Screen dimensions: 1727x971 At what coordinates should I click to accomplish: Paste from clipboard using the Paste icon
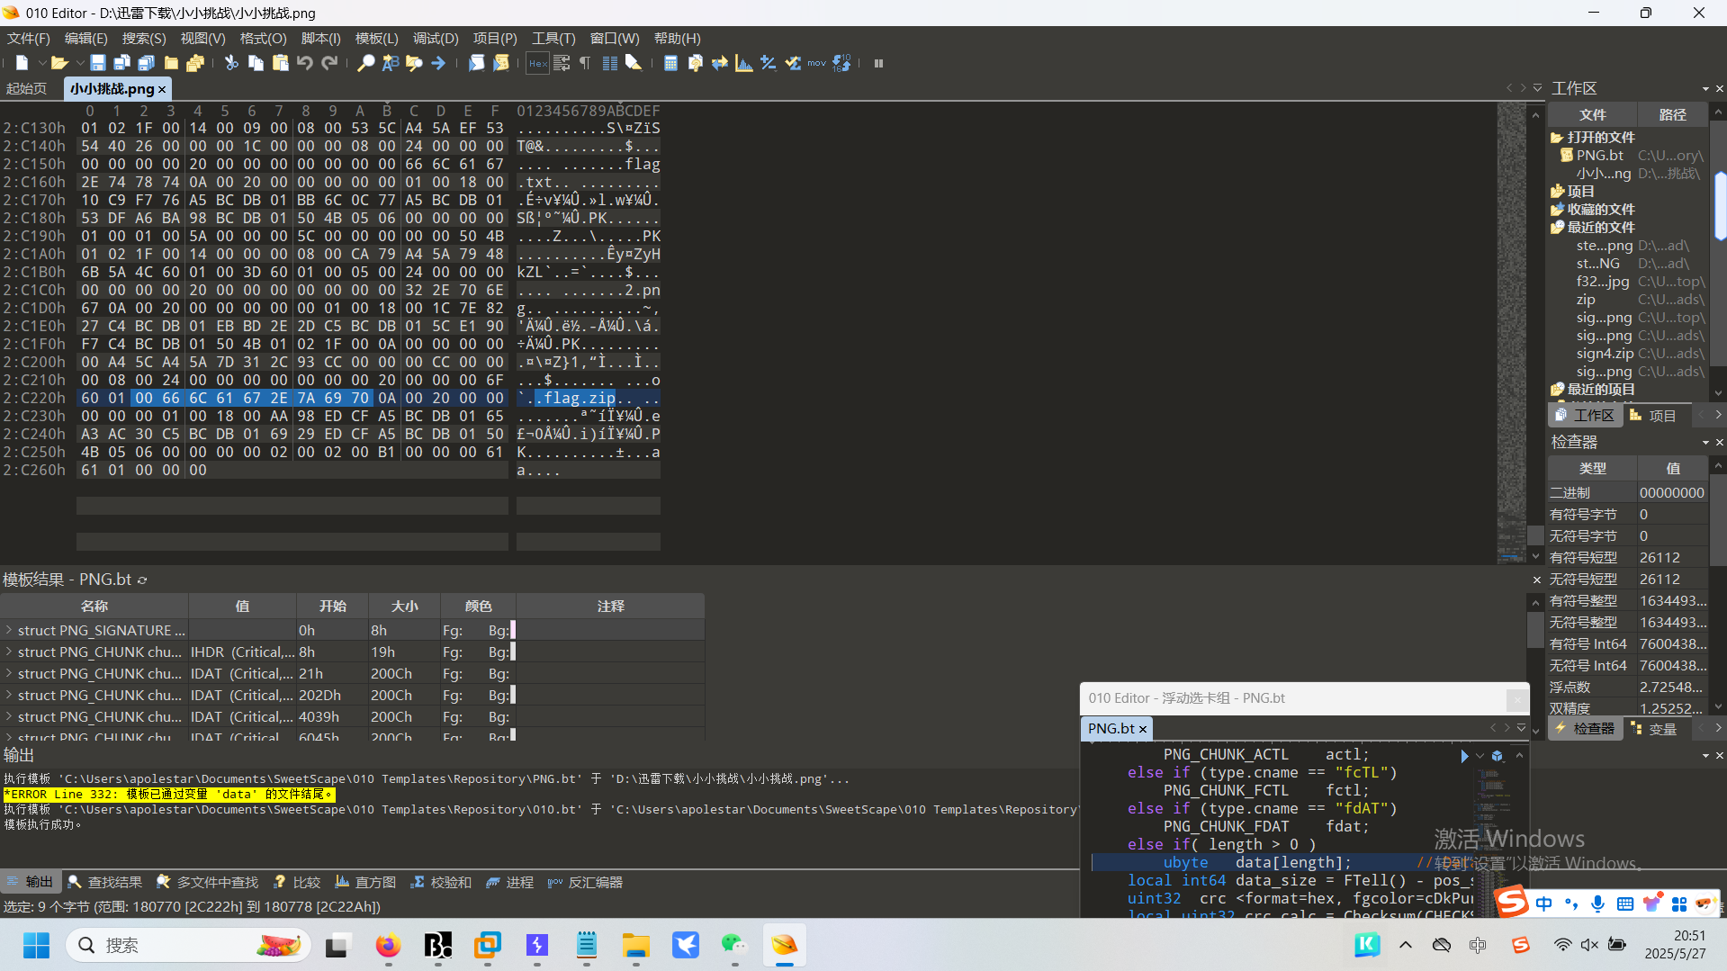[280, 63]
